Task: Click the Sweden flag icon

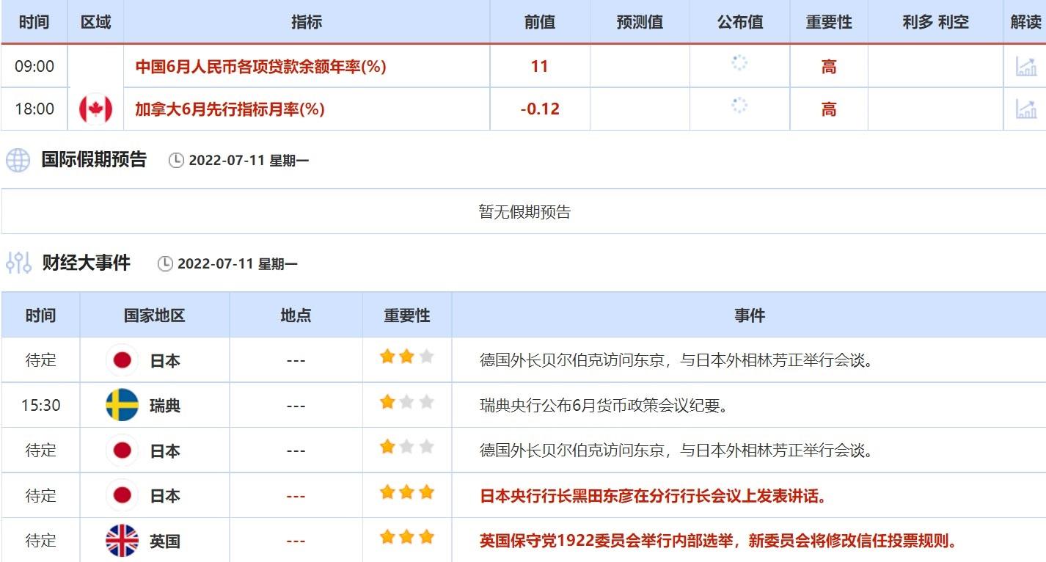Action: point(122,405)
